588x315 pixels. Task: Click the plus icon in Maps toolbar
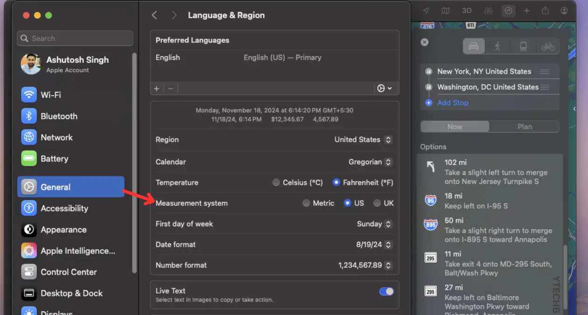click(526, 11)
